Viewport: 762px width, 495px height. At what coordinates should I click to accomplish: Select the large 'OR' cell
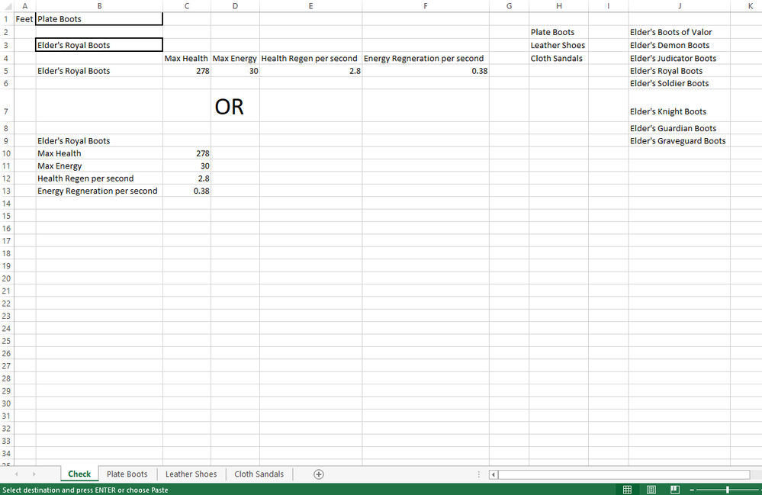pos(235,106)
